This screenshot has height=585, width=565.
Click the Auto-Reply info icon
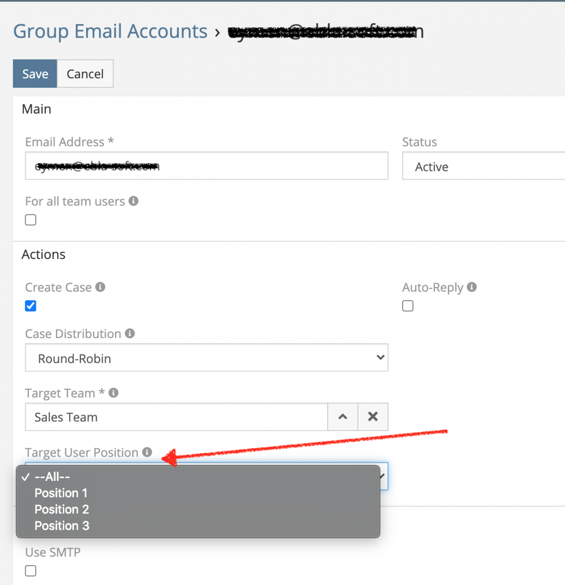471,287
